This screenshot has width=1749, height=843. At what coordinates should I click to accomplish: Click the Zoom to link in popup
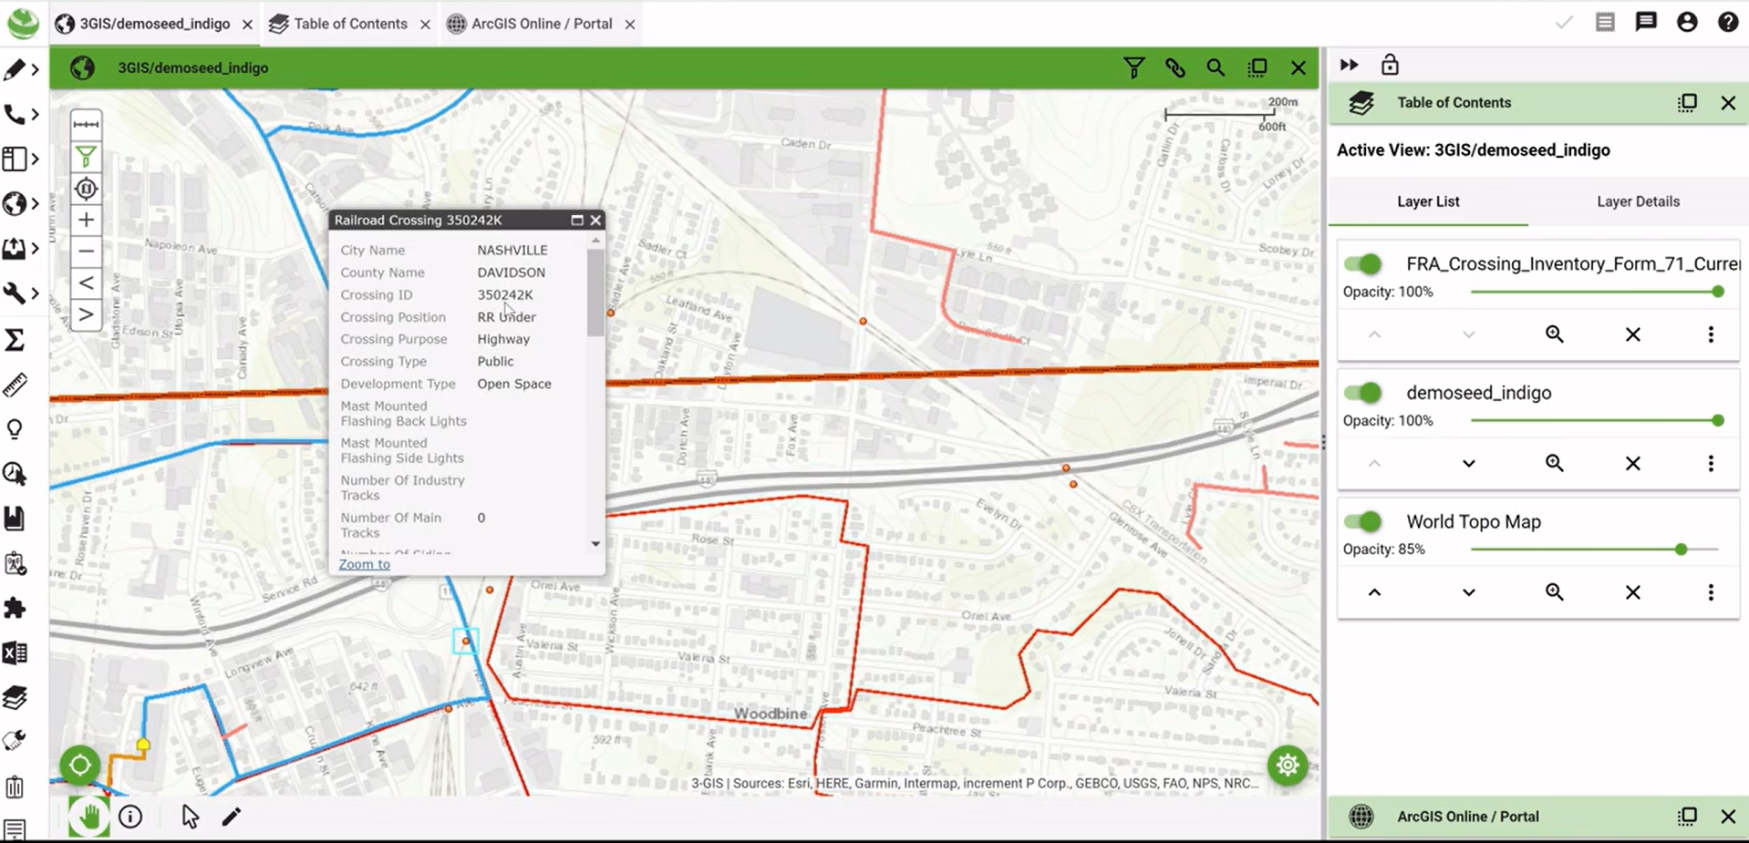(x=364, y=564)
